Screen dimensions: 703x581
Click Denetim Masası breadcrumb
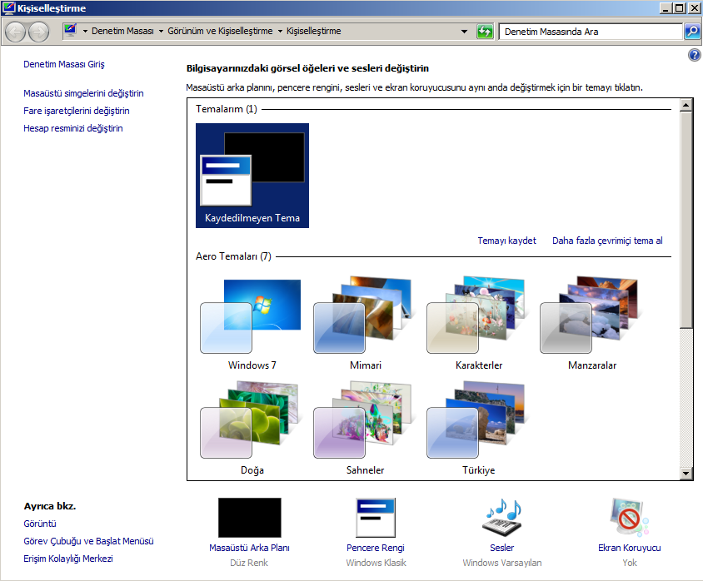point(122,31)
